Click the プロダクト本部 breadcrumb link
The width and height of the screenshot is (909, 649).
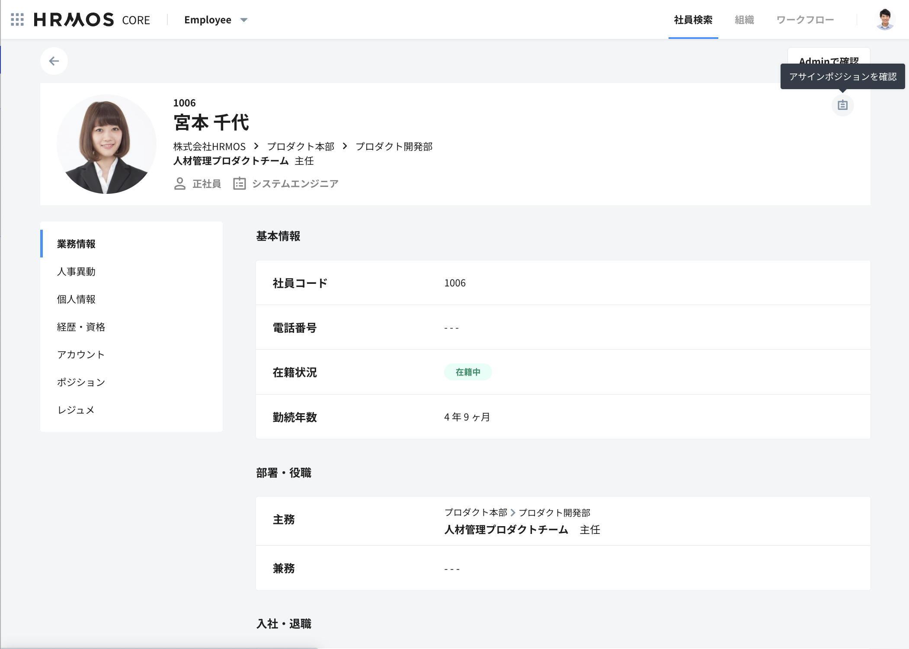pyautogui.click(x=301, y=147)
